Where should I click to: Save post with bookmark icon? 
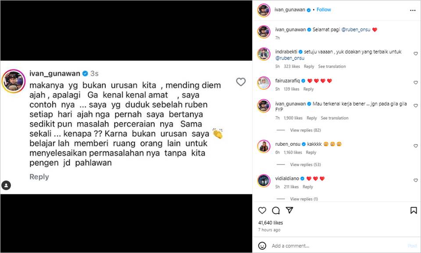click(414, 211)
